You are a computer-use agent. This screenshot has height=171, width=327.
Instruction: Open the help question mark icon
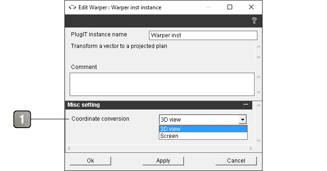coord(254,21)
